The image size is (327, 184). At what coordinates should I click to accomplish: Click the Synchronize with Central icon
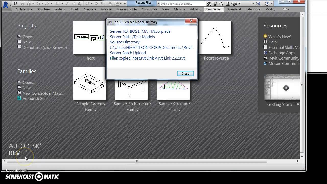(29, 4)
